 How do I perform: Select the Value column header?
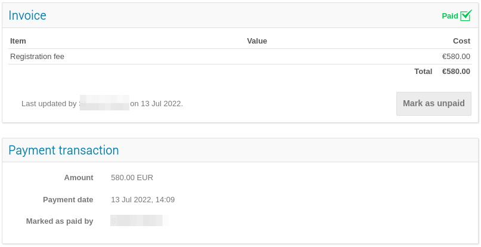tap(257, 41)
